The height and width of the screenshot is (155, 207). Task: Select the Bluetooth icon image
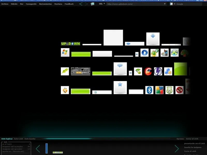[149, 90]
